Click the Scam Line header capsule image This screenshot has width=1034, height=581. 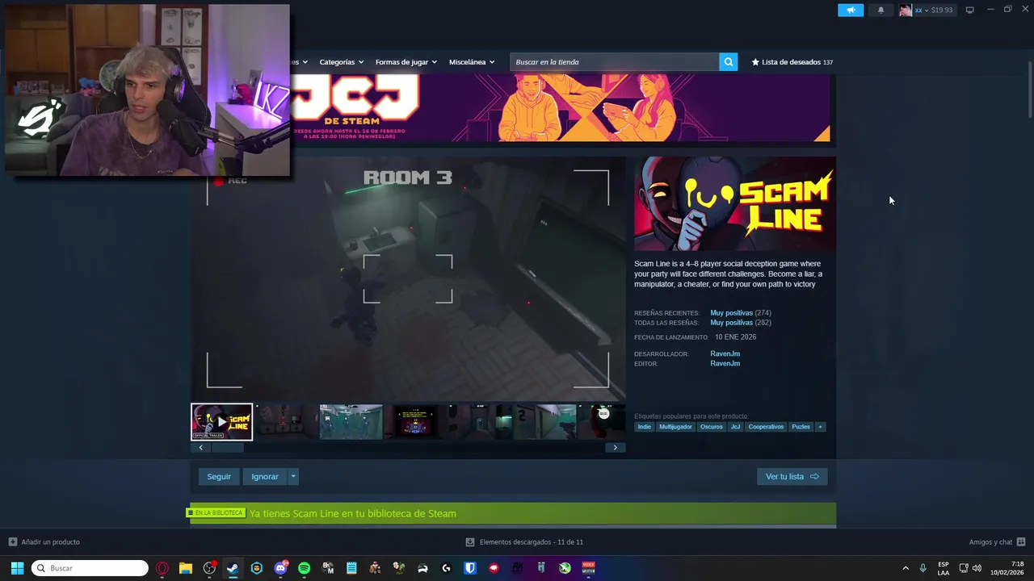point(735,204)
